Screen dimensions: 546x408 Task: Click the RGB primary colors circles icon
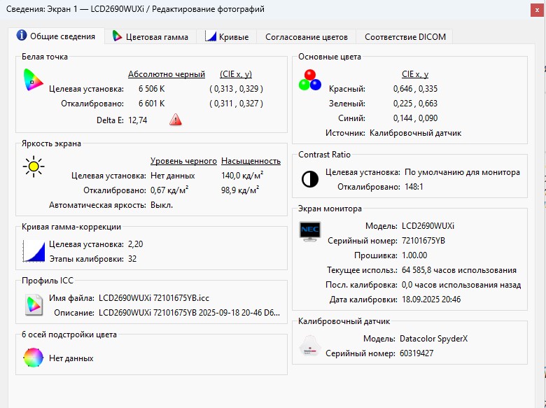coord(309,80)
